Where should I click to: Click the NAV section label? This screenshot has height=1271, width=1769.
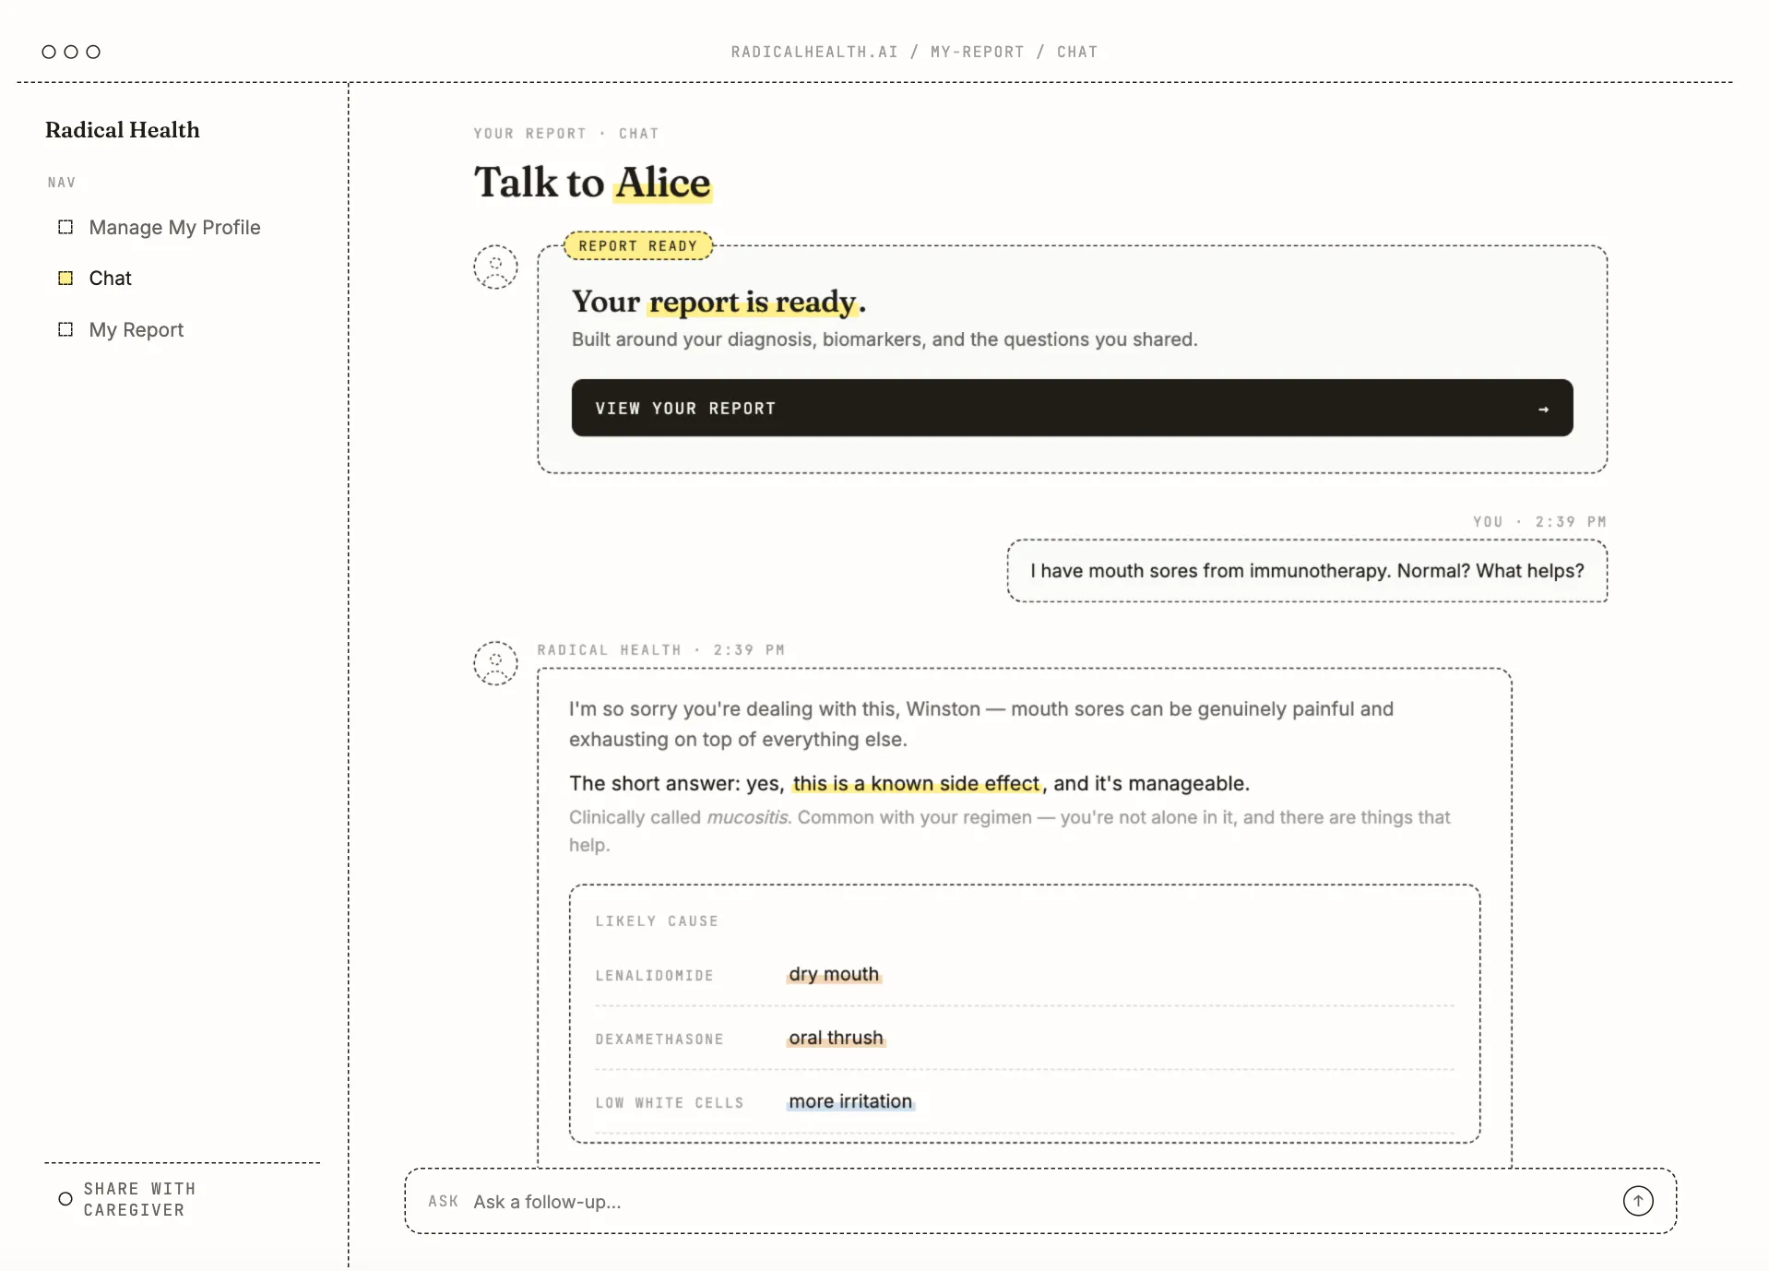[x=62, y=183]
